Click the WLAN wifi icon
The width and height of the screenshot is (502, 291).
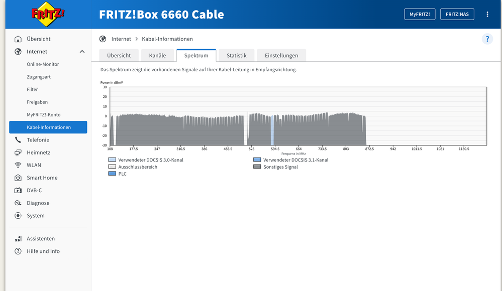point(18,165)
